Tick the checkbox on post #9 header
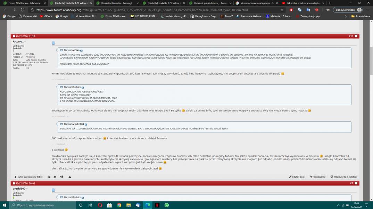Screen dimensions: 373x209 click(356, 183)
